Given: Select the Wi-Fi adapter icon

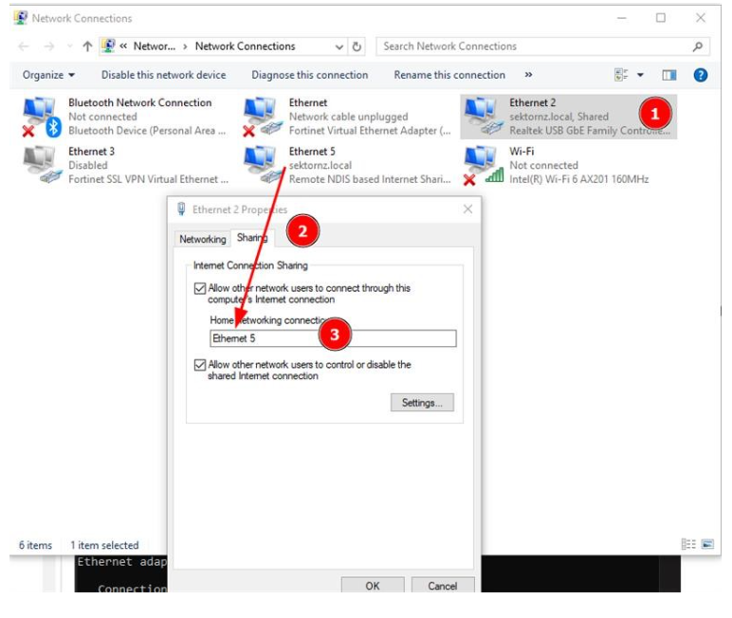Looking at the screenshot, I should [484, 165].
